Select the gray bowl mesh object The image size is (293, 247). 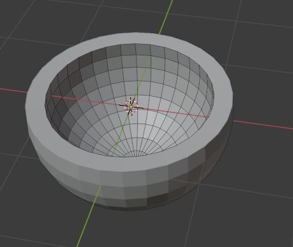coord(129,121)
